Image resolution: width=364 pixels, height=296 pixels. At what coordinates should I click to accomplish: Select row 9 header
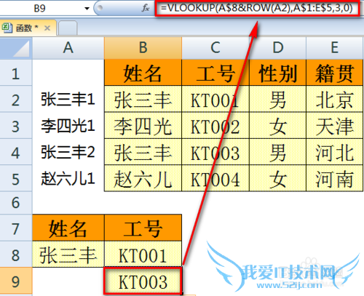coord(16,281)
